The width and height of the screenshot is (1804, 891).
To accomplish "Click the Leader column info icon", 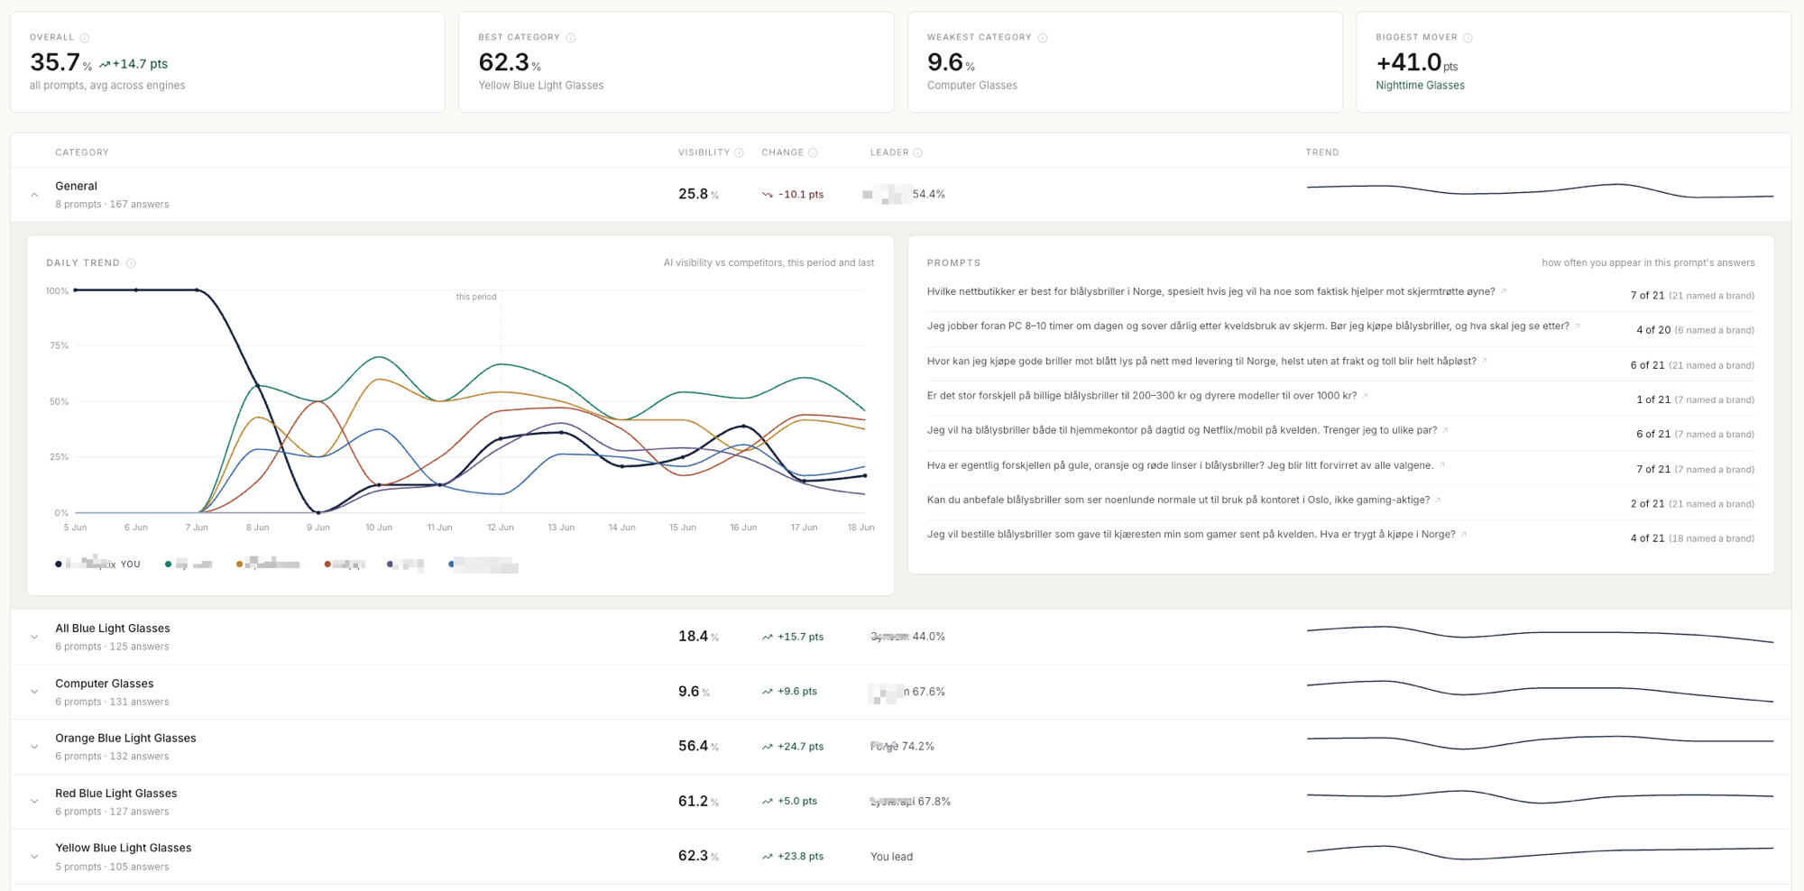I will (918, 152).
